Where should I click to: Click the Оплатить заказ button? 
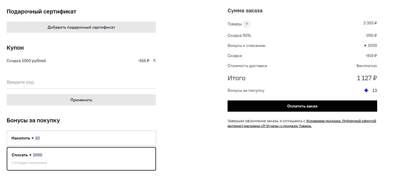pos(302,106)
